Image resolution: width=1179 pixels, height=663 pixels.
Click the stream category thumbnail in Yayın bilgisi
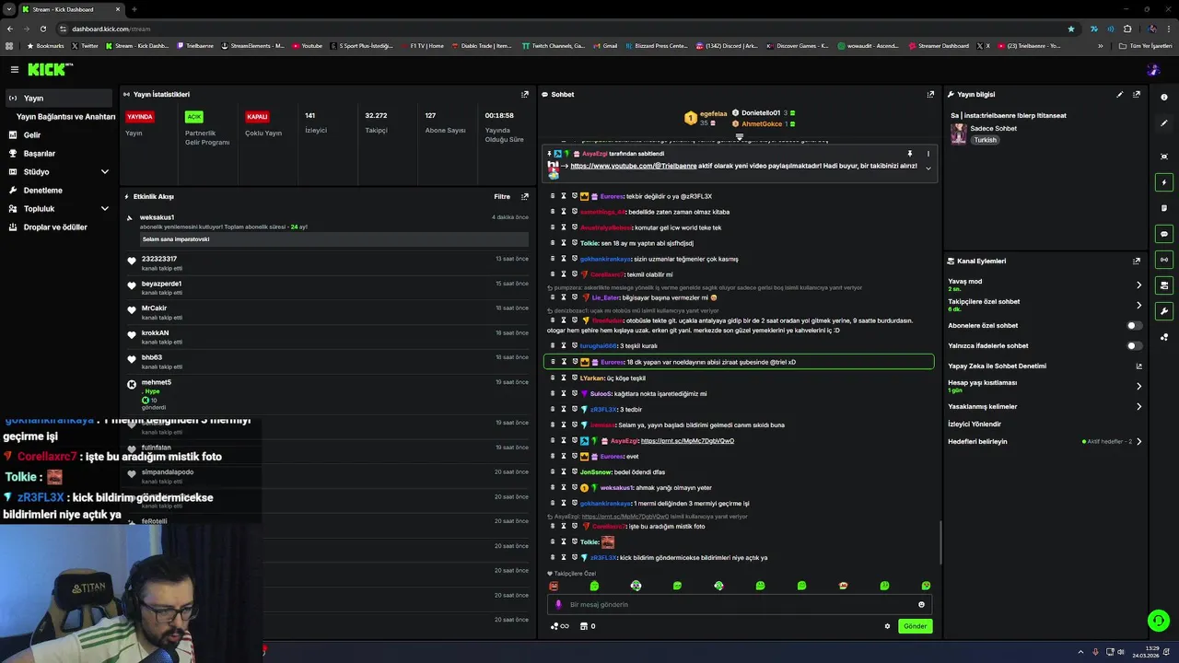(x=959, y=134)
